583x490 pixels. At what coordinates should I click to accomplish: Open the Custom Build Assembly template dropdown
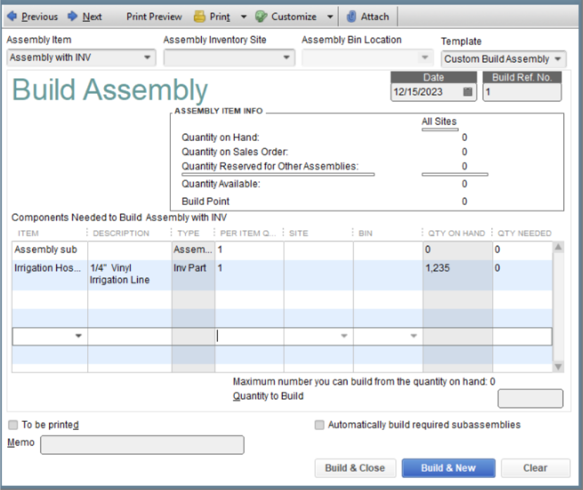(558, 59)
